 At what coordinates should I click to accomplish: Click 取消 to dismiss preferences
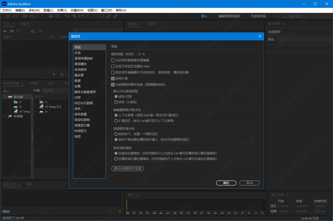click(250, 183)
